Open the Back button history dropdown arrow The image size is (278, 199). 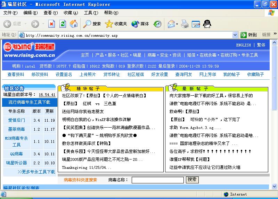[x=25, y=24]
